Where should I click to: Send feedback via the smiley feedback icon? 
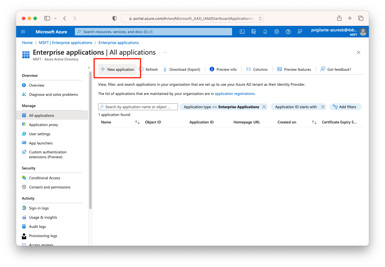tap(300, 32)
